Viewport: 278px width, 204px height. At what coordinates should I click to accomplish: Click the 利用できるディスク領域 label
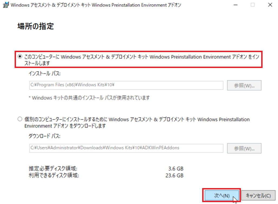click(x=54, y=175)
